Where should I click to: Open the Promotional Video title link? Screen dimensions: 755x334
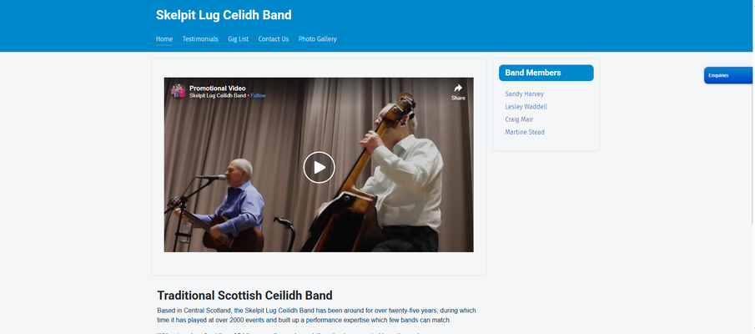(218, 88)
